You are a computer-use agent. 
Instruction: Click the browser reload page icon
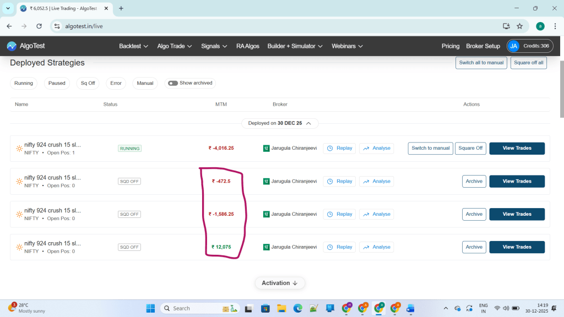[x=39, y=26]
